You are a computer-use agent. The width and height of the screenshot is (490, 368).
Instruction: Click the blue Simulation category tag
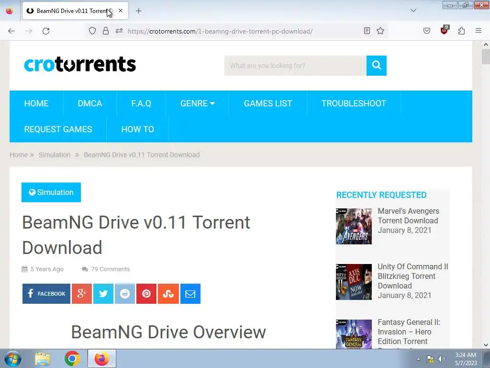[51, 192]
